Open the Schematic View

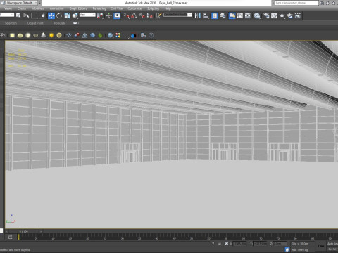pos(248,15)
